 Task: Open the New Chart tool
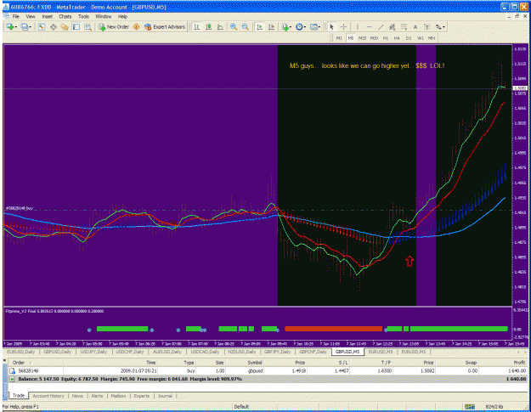click(9, 26)
